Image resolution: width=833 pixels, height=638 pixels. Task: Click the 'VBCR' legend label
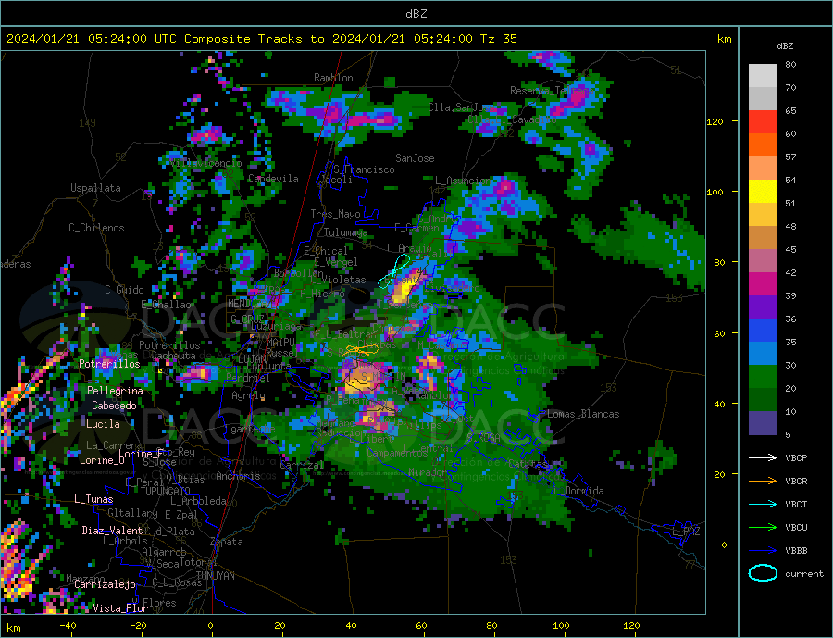[x=796, y=482]
